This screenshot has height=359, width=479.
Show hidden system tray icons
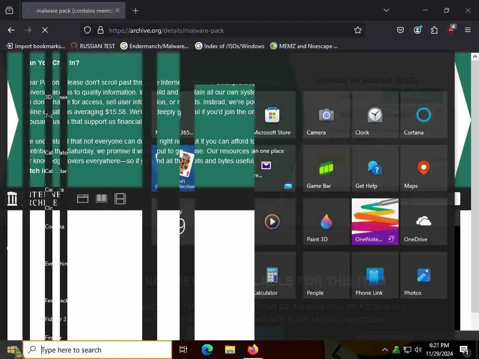(x=385, y=350)
